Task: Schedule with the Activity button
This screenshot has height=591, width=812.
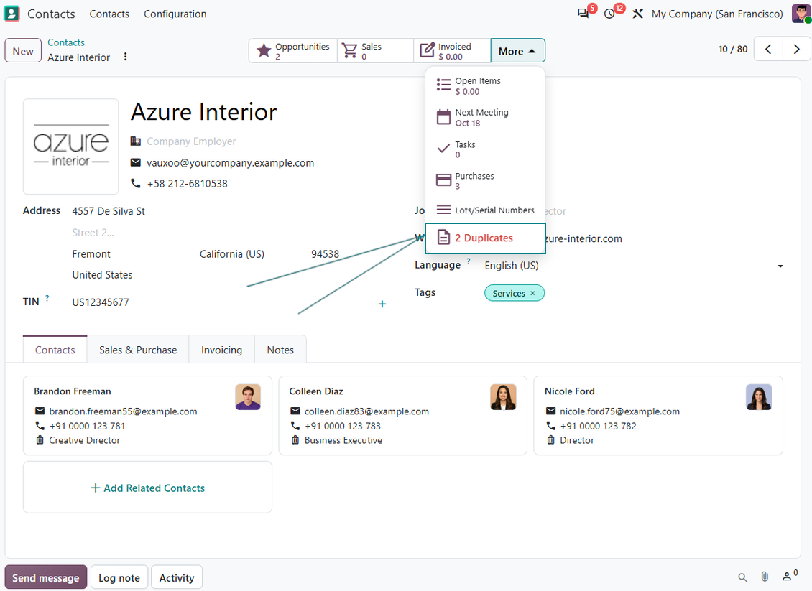Action: click(177, 577)
